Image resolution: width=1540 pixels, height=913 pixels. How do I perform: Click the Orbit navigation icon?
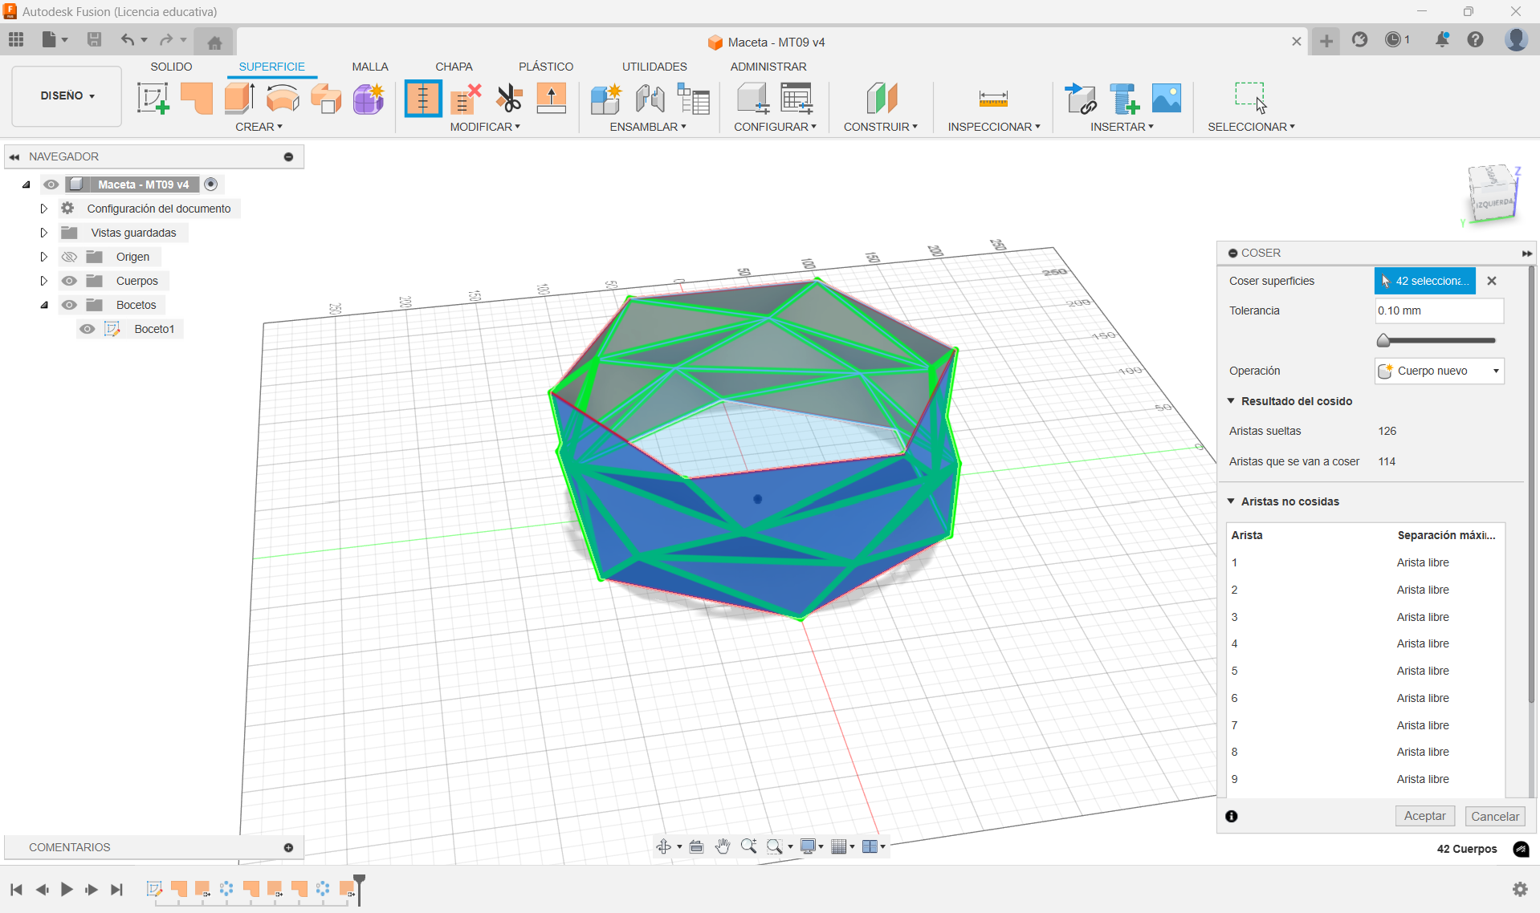tap(663, 846)
